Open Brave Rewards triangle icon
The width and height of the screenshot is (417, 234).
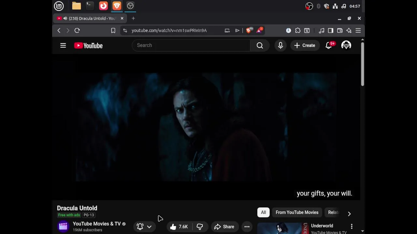click(x=260, y=30)
